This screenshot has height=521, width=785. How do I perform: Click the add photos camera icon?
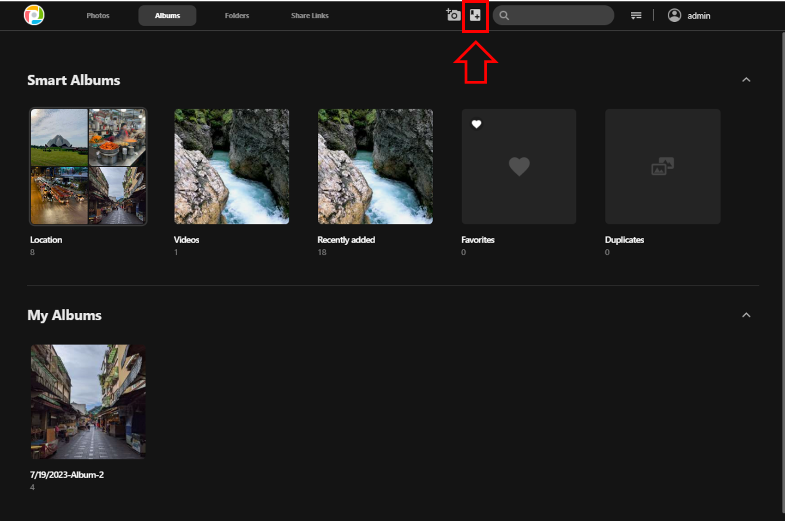pyautogui.click(x=453, y=15)
